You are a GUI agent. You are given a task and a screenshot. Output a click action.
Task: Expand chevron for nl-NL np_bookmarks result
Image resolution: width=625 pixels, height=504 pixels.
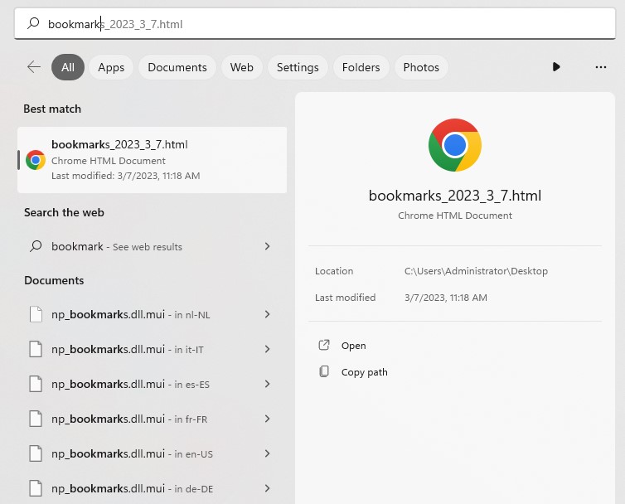(x=267, y=314)
